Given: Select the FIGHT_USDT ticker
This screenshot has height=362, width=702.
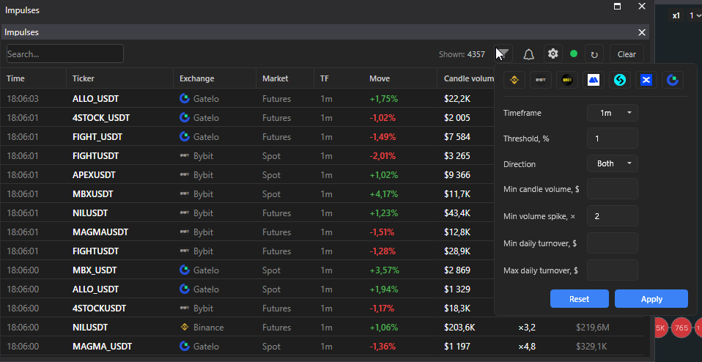Looking at the screenshot, I should point(97,137).
